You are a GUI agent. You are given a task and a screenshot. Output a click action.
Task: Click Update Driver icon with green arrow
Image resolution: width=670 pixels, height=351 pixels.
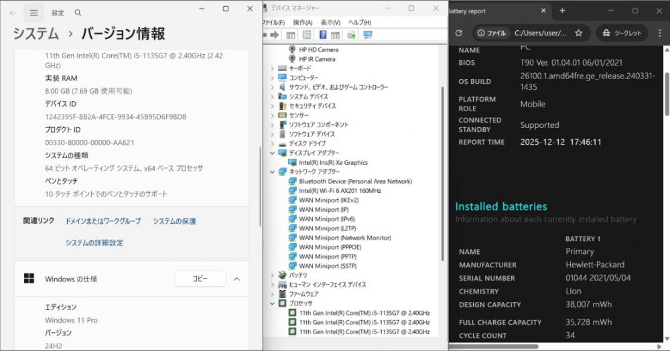coord(351,35)
